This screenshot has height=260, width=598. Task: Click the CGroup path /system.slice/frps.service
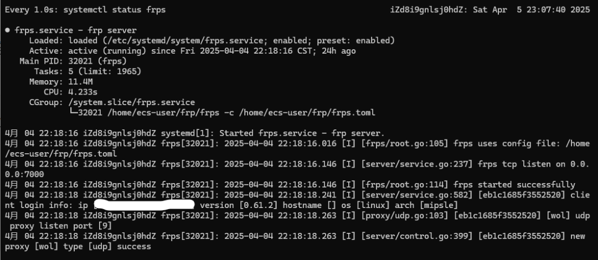pyautogui.click(x=132, y=102)
